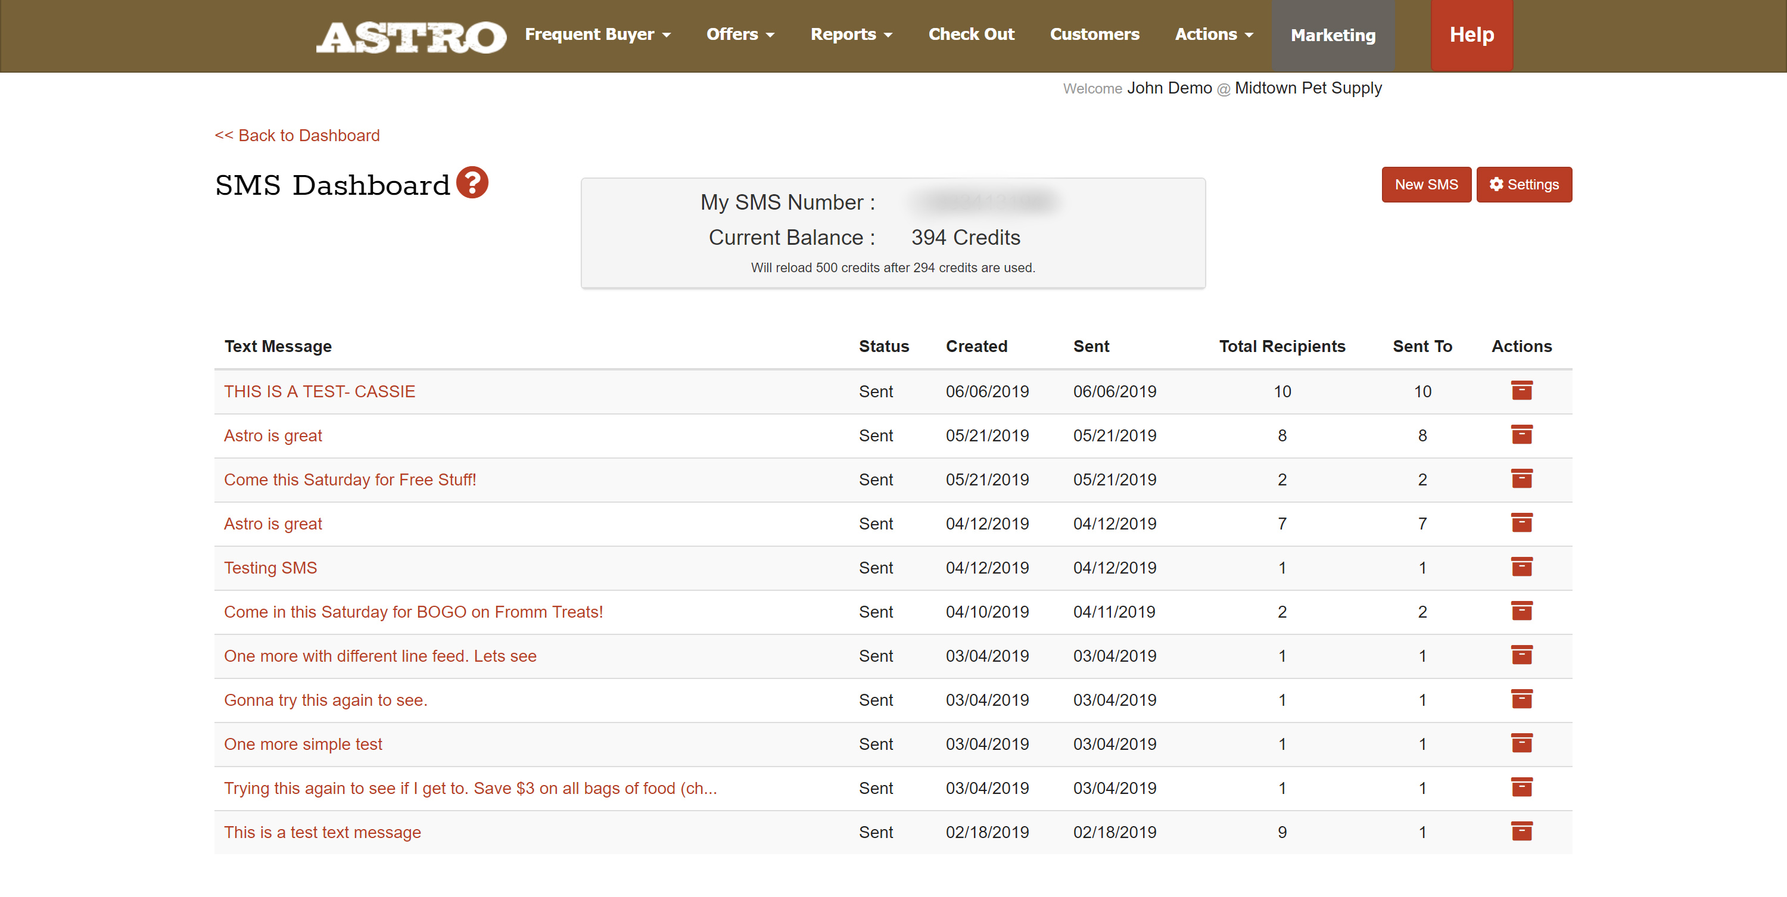Go to the Check Out menu item
The height and width of the screenshot is (897, 1787).
[970, 34]
